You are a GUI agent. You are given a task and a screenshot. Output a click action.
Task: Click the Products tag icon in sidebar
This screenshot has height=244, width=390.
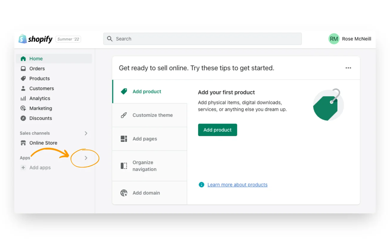(23, 78)
